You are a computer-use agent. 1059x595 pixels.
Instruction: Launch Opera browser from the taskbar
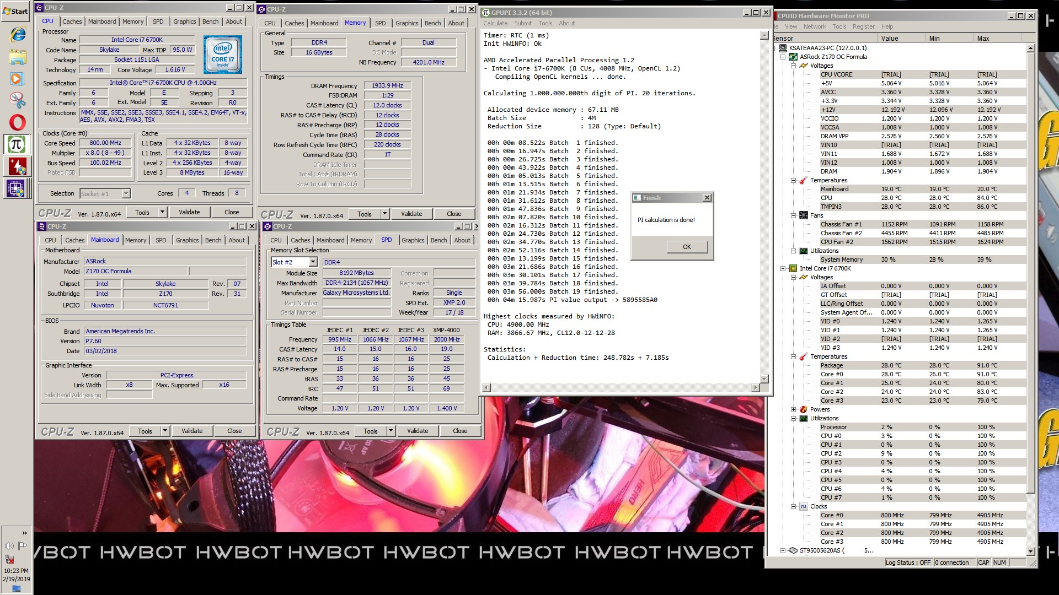(x=17, y=122)
